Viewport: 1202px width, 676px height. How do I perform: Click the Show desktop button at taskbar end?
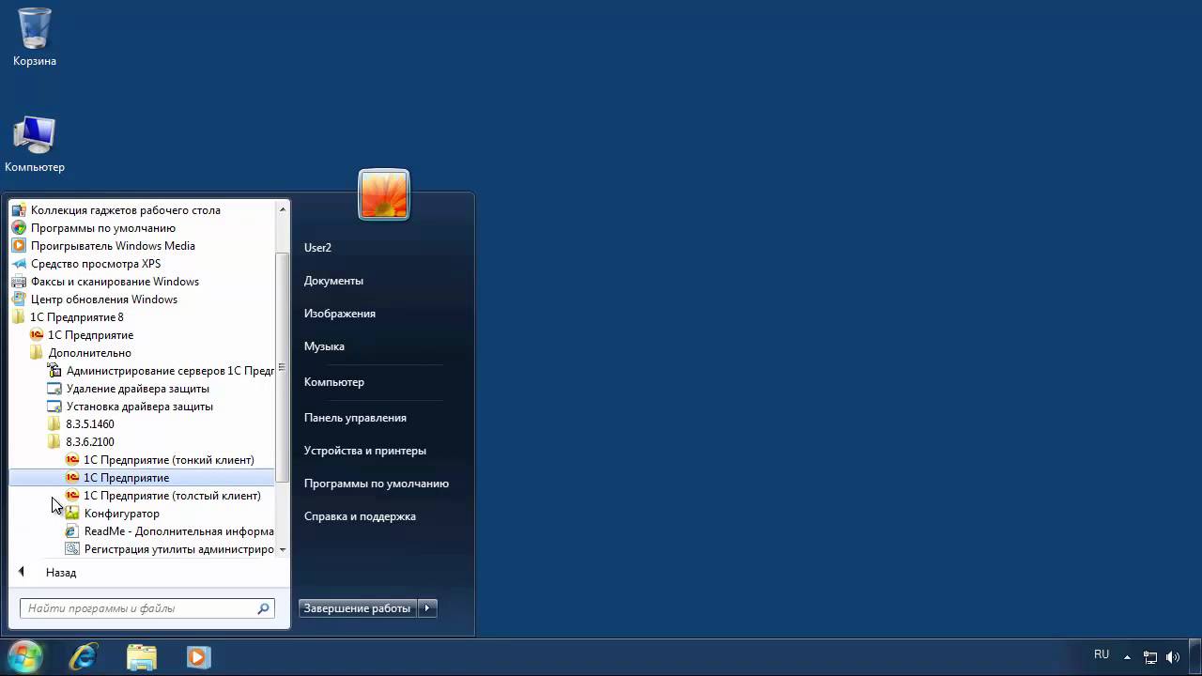click(x=1195, y=657)
